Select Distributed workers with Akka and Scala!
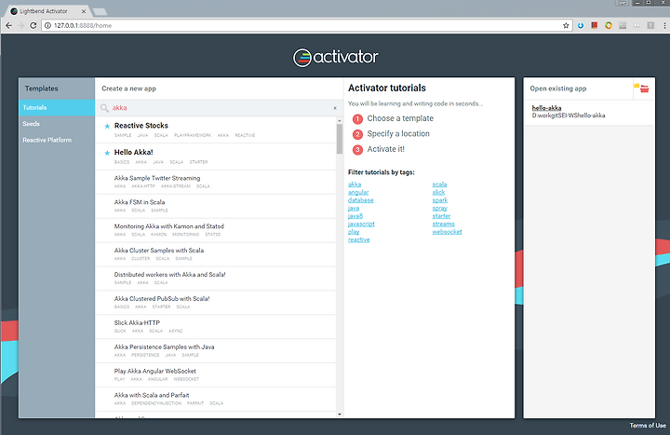This screenshot has width=670, height=435. (215, 279)
